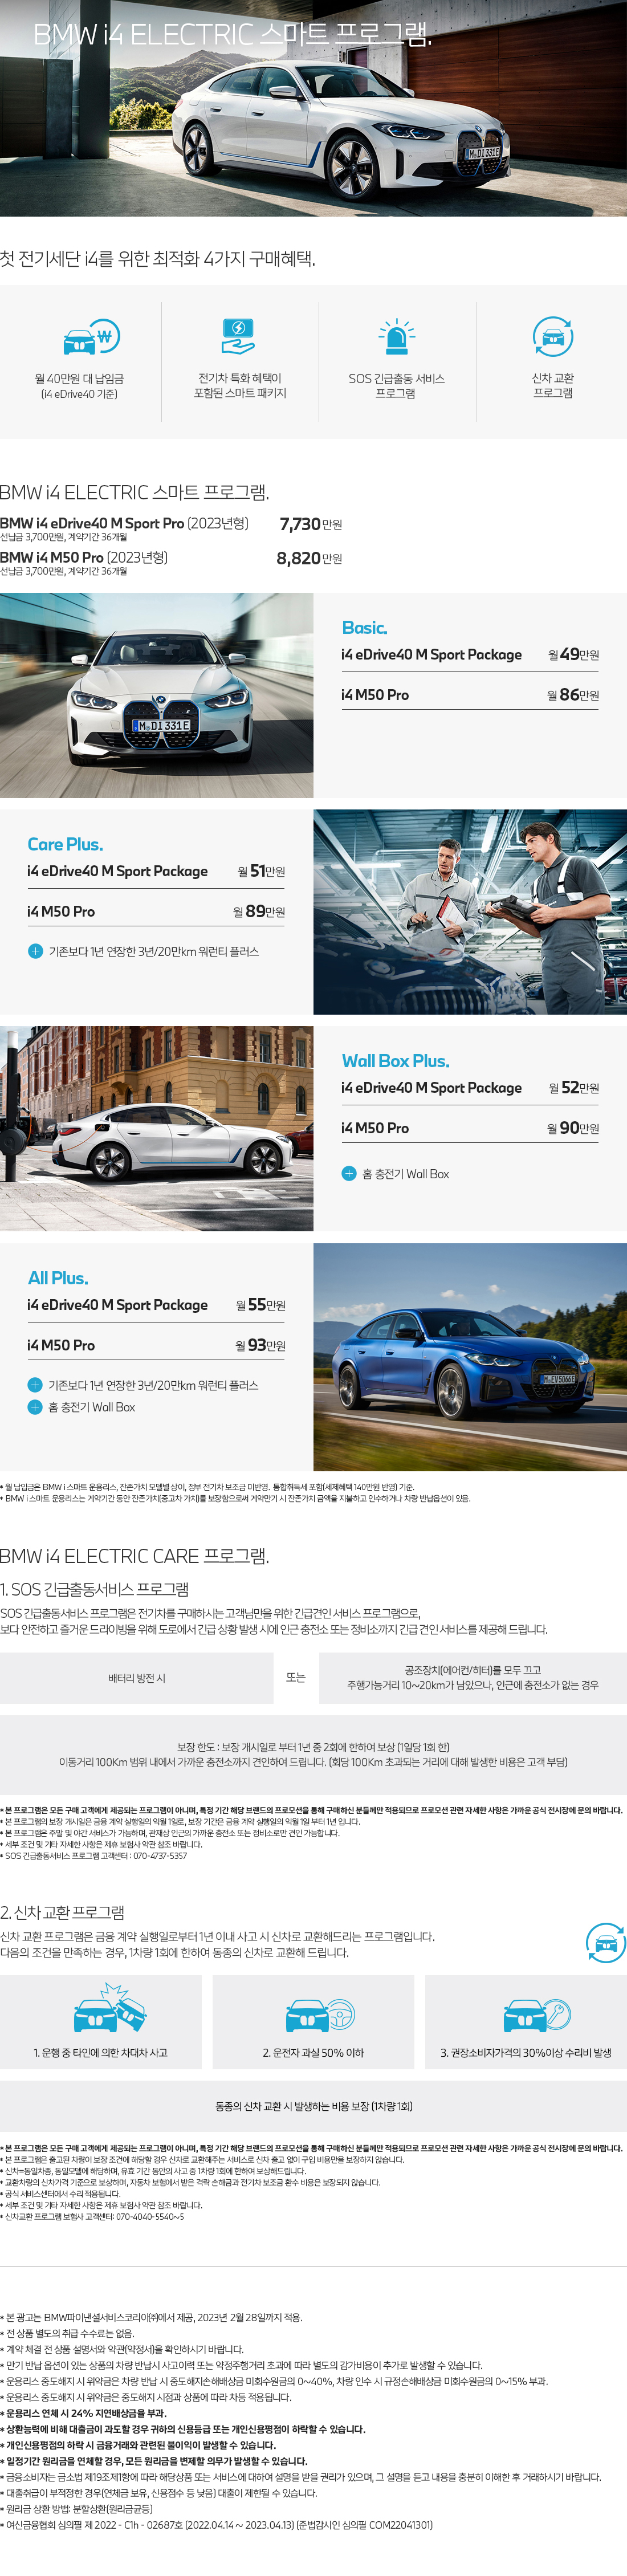
Task: Click the white i4 hero banner image
Action: (313, 108)
